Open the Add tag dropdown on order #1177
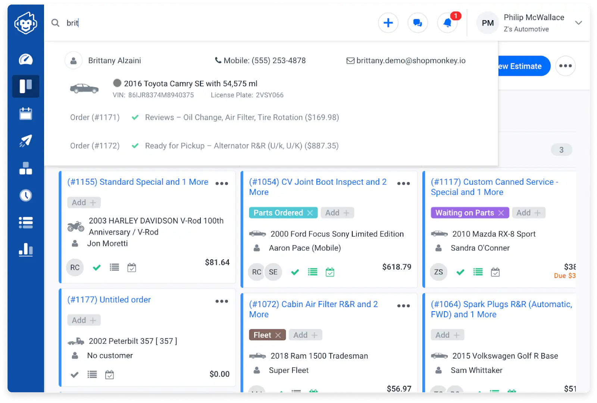 (84, 320)
